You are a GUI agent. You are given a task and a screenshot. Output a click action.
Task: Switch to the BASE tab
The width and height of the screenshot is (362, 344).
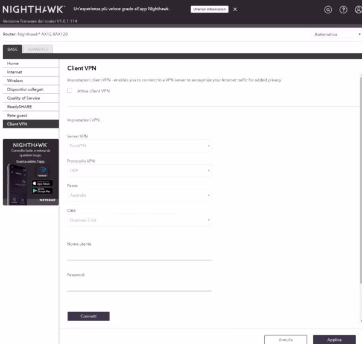(x=13, y=49)
